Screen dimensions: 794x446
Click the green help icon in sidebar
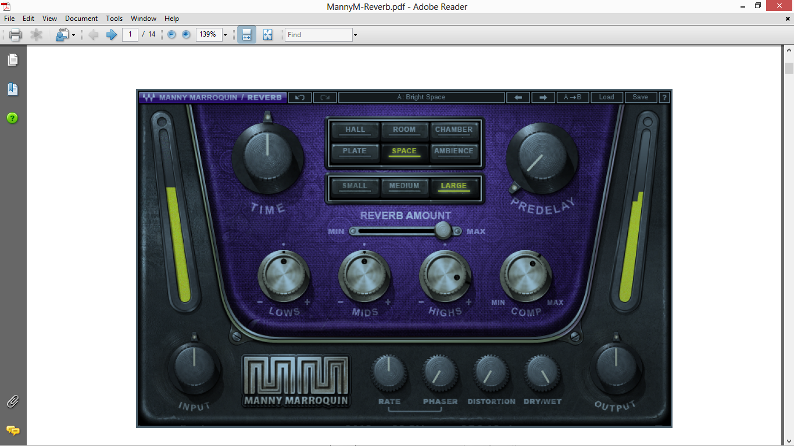pos(12,118)
